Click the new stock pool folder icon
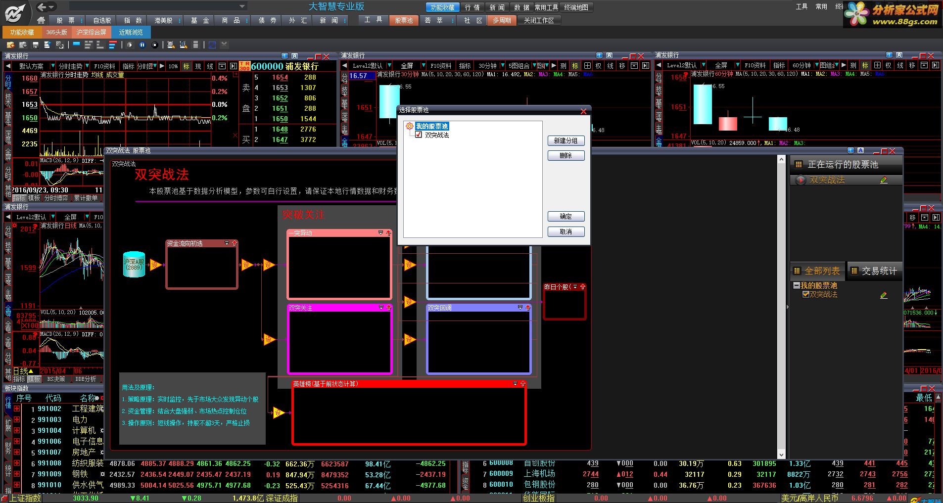Viewport: 943px width, 503px height. point(10,45)
